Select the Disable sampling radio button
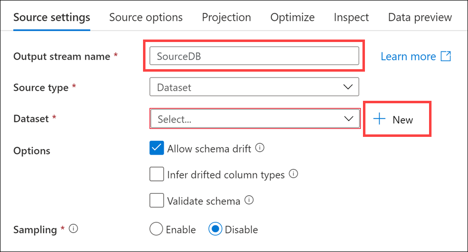This screenshot has height=252, width=468. (x=215, y=229)
